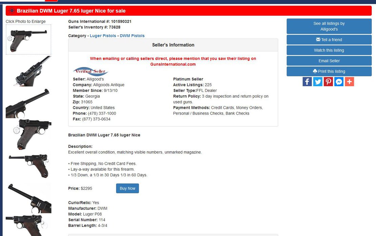Click the Buy Now button
The image size is (376, 236).
click(x=127, y=189)
